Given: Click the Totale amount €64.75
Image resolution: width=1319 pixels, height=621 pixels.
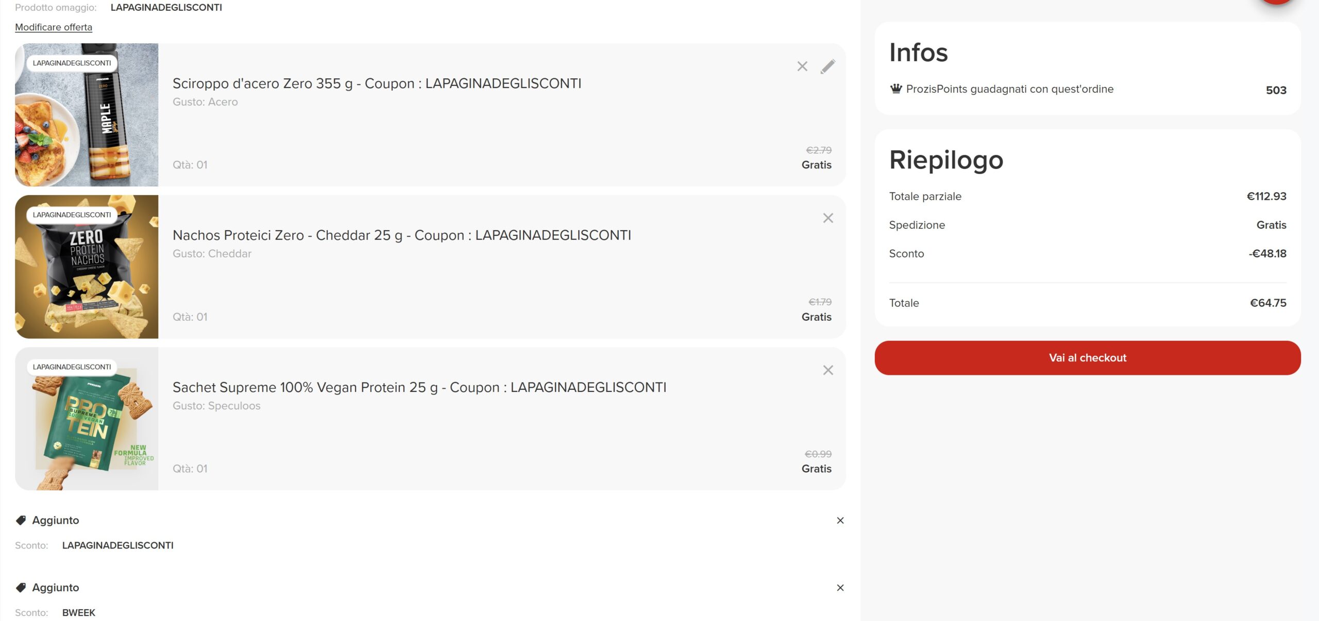Looking at the screenshot, I should coord(1268,303).
